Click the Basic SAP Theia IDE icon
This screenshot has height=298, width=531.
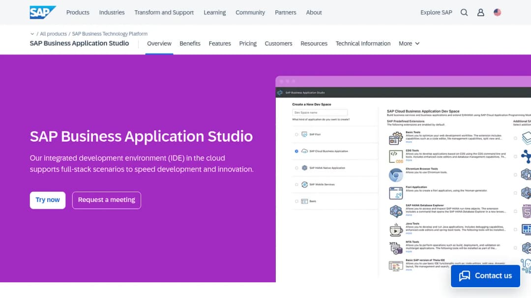tap(395, 266)
